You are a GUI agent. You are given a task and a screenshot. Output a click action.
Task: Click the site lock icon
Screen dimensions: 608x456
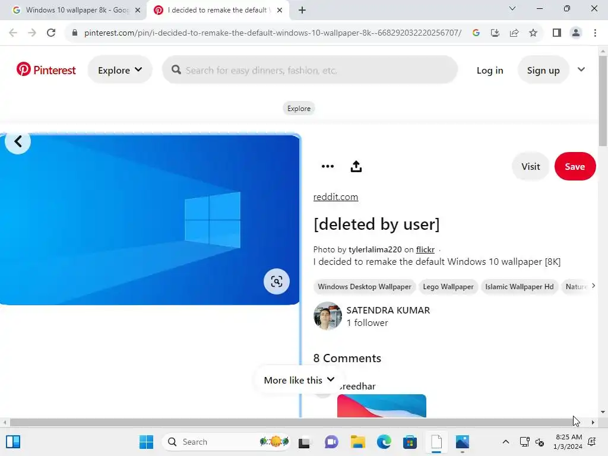click(x=75, y=33)
